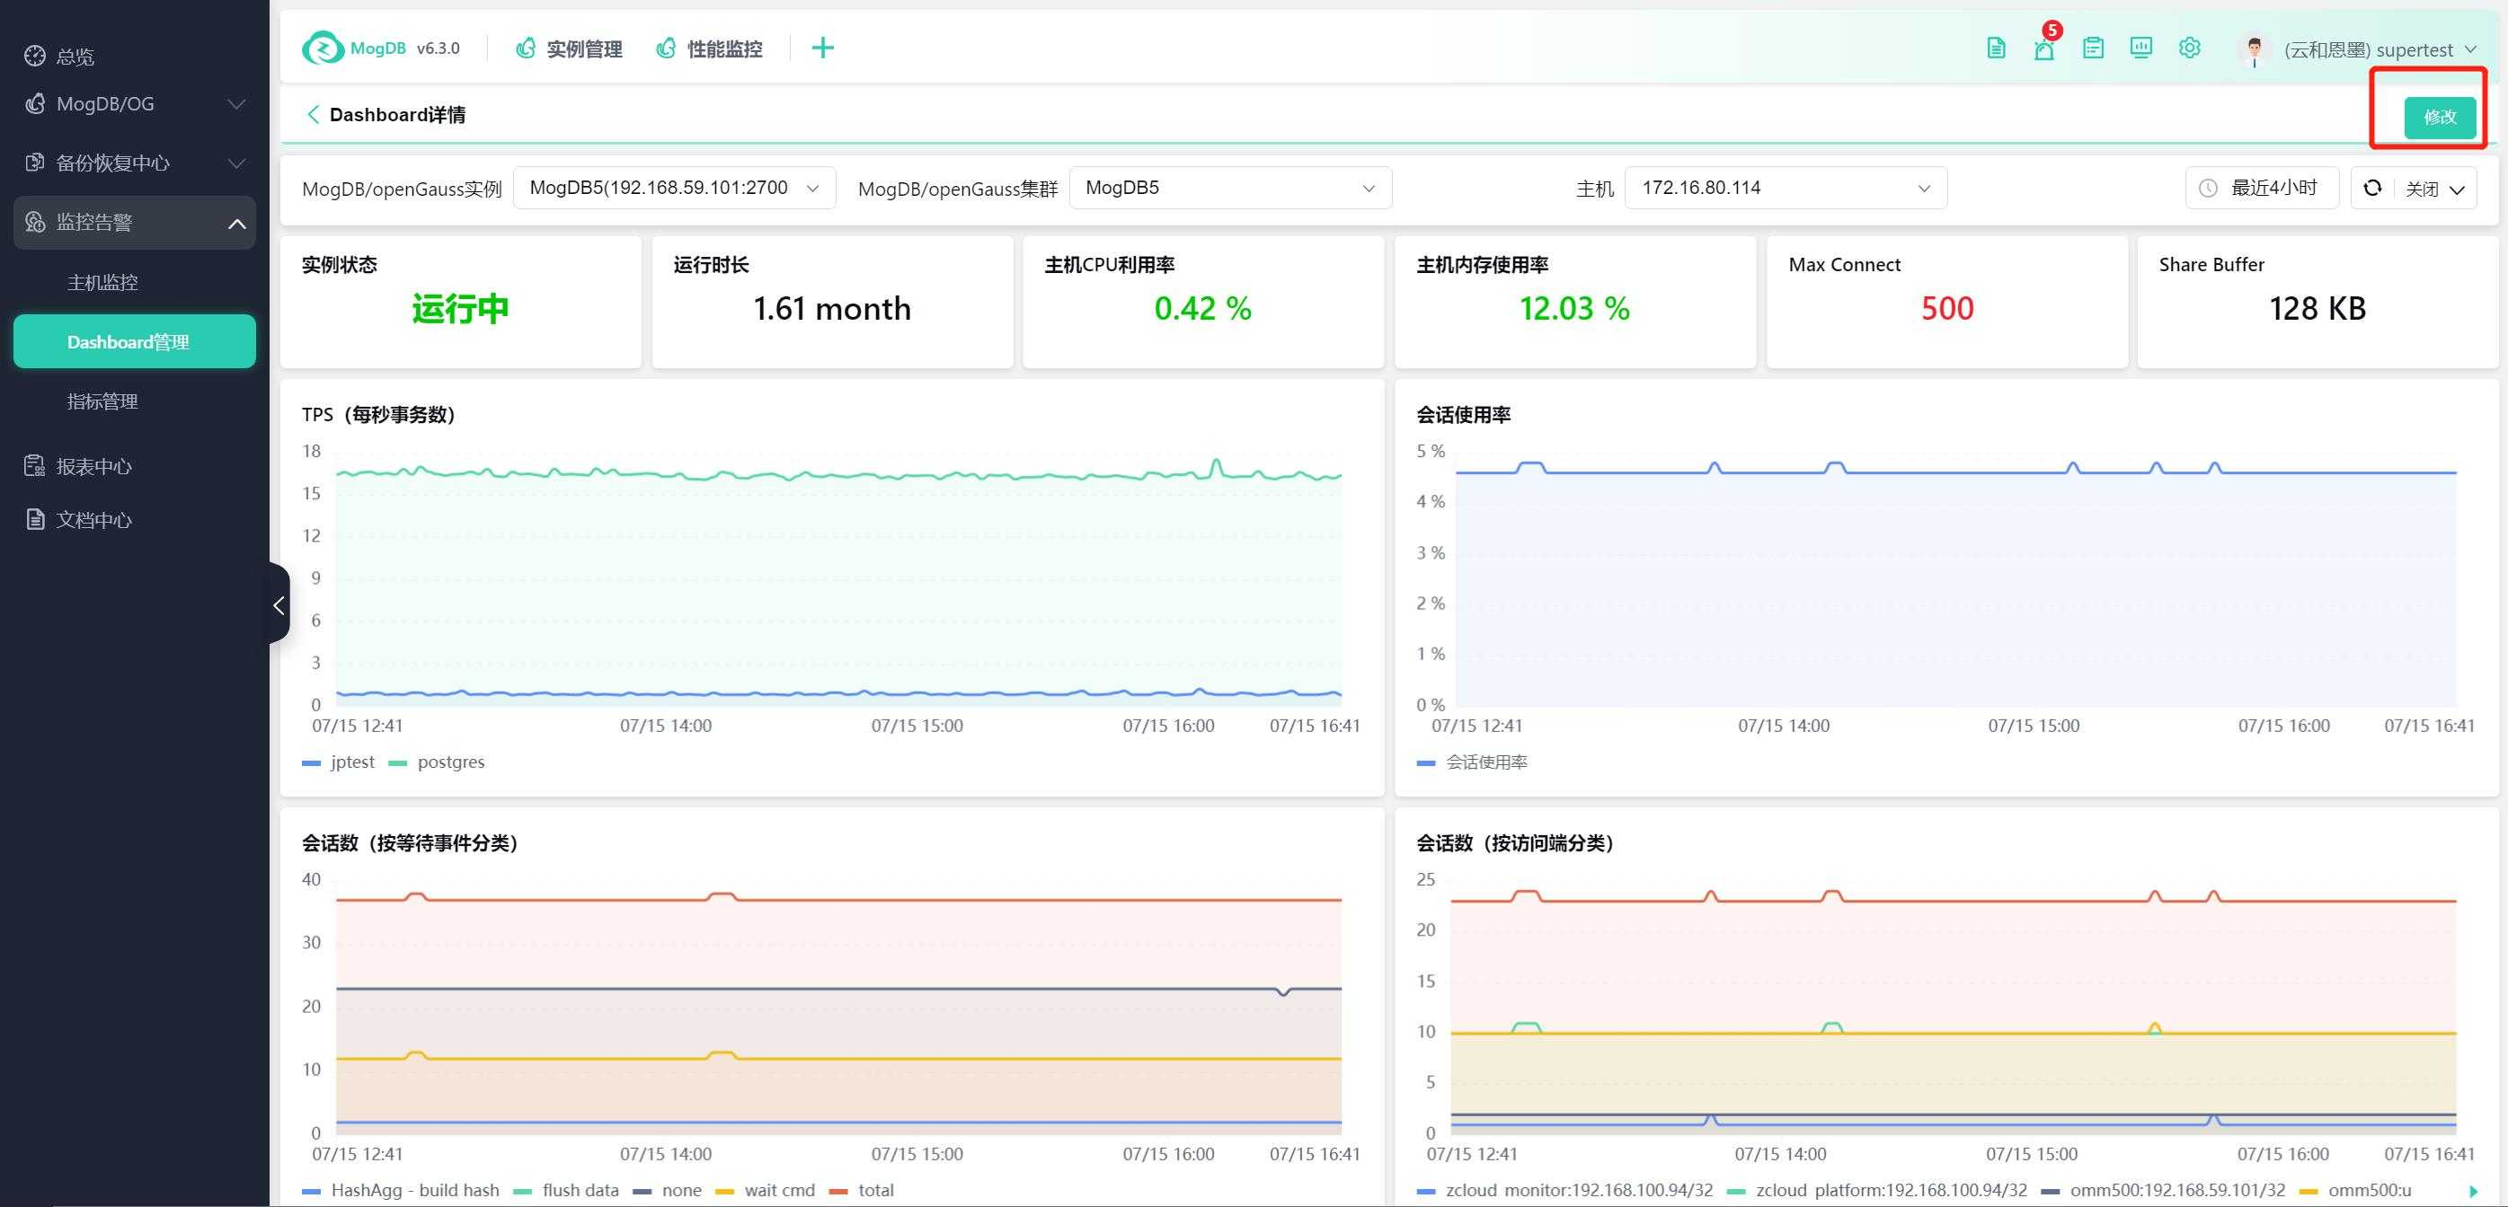The height and width of the screenshot is (1207, 2508).
Task: Toggle flush data legend entry
Action: (x=565, y=1191)
